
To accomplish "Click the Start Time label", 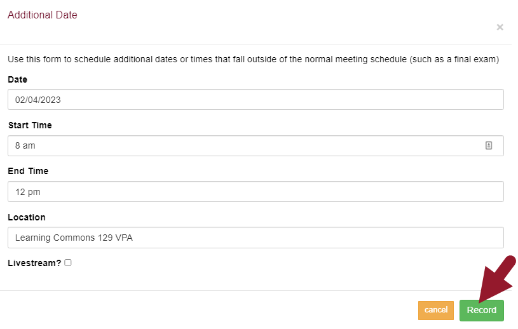I will [30, 125].
